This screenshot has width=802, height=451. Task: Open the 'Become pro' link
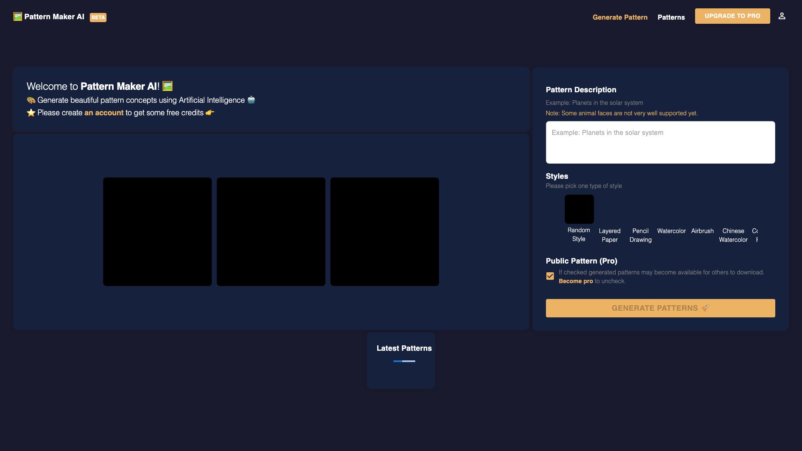click(x=576, y=281)
